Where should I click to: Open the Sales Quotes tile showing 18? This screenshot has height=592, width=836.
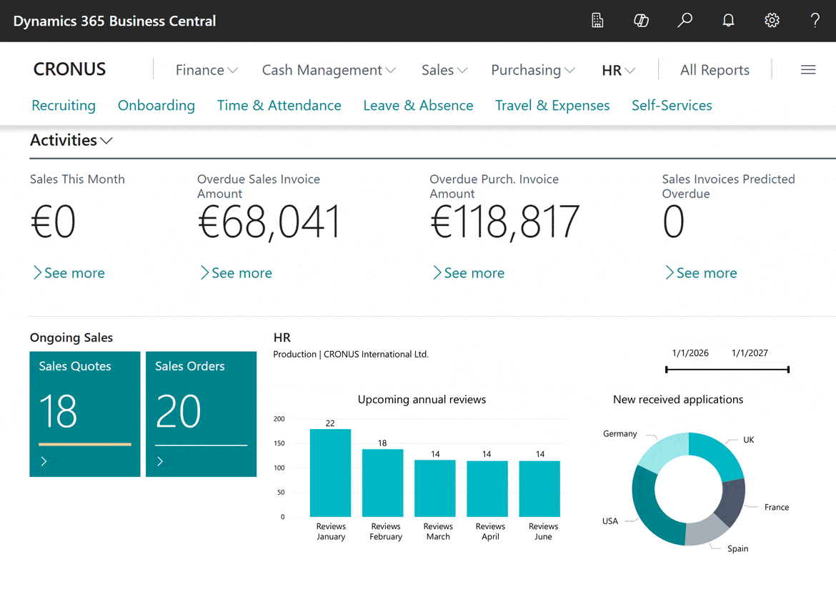pos(85,414)
